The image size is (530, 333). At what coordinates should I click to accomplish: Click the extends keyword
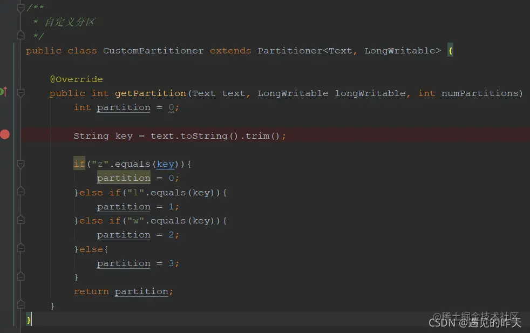pyautogui.click(x=230, y=51)
